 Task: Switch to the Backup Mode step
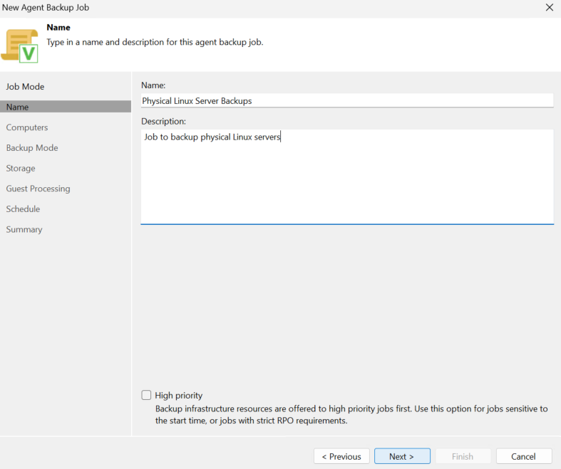pos(32,148)
